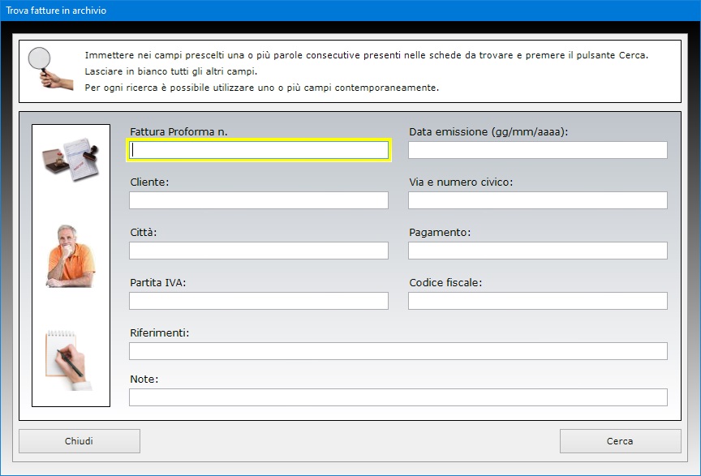Click inside the Codice fiscale field
Image resolution: width=701 pixels, height=476 pixels.
tap(537, 301)
